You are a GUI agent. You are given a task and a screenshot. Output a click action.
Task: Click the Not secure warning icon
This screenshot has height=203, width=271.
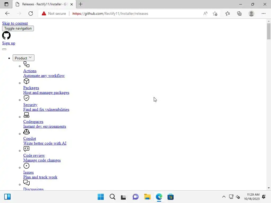pyautogui.click(x=44, y=13)
